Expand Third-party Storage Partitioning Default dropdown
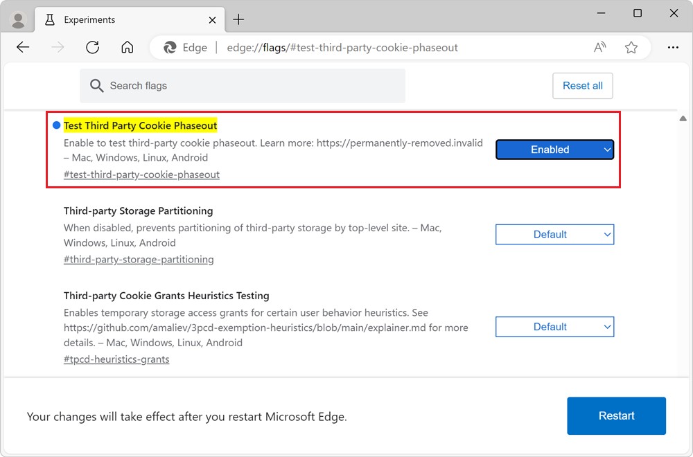Viewport: 693px width, 457px height. (x=554, y=235)
